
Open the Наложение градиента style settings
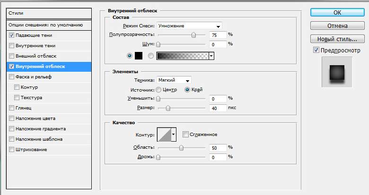tap(41, 129)
